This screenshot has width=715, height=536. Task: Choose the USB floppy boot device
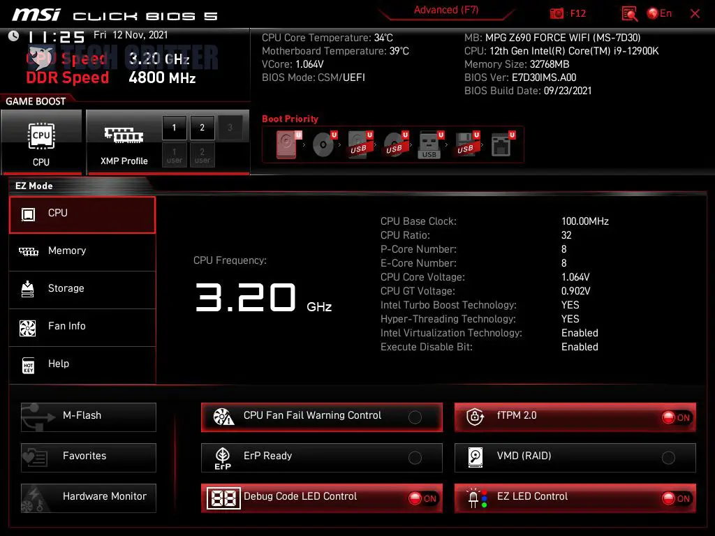point(466,144)
